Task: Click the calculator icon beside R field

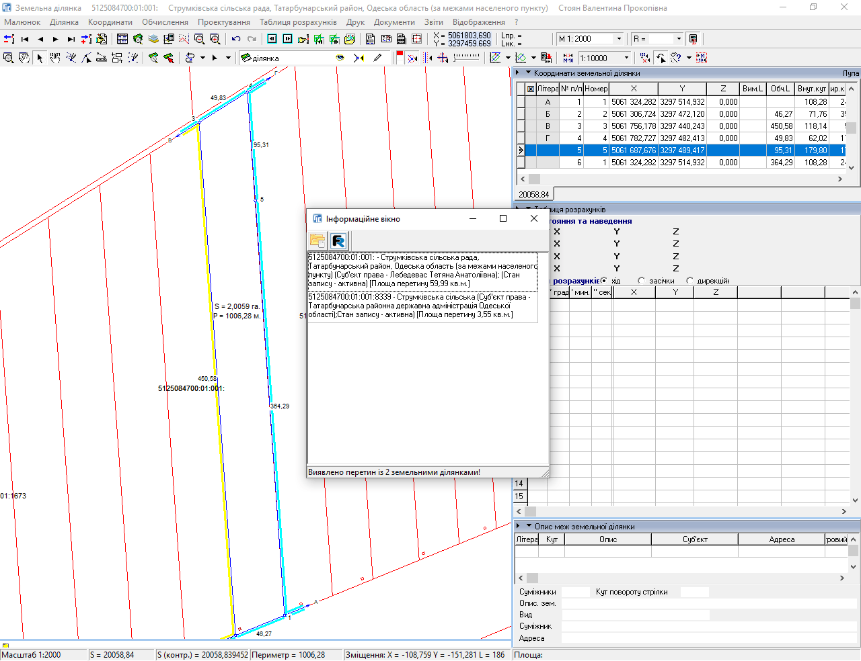Action: pos(694,39)
